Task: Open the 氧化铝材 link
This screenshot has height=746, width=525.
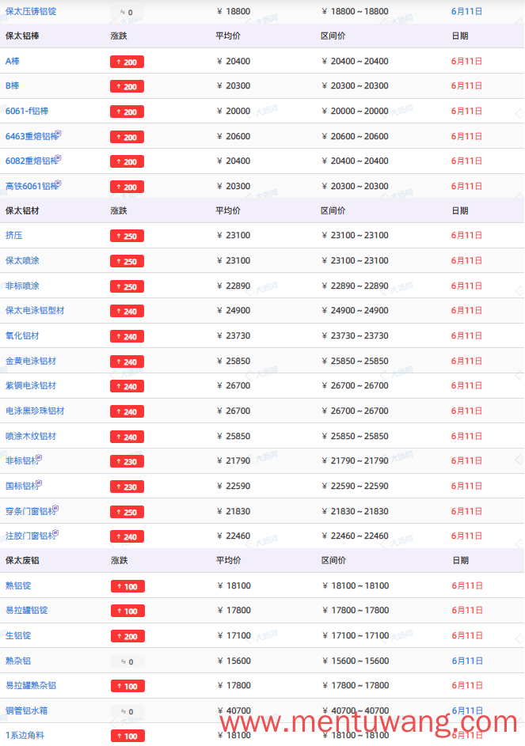Action: [x=22, y=336]
